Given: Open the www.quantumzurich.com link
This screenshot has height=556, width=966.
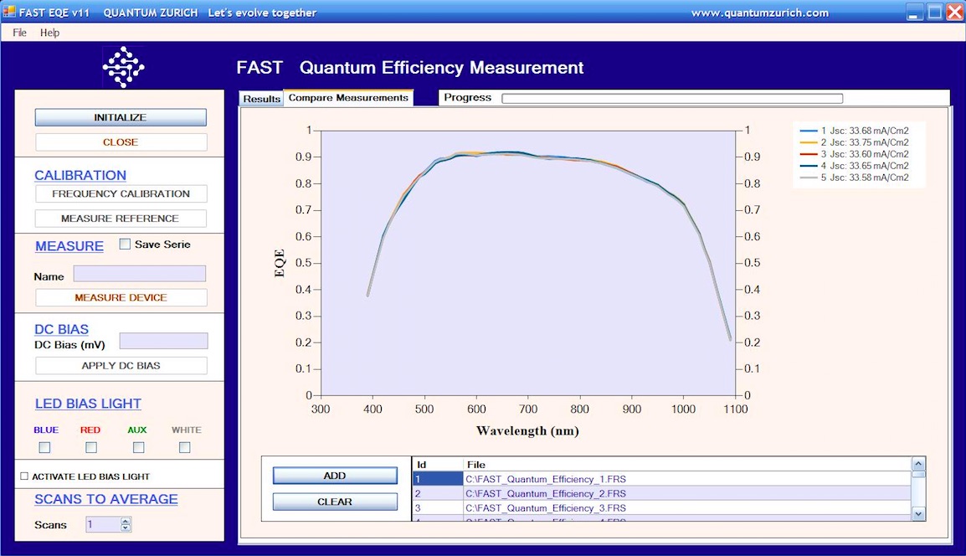Looking at the screenshot, I should click(x=761, y=12).
